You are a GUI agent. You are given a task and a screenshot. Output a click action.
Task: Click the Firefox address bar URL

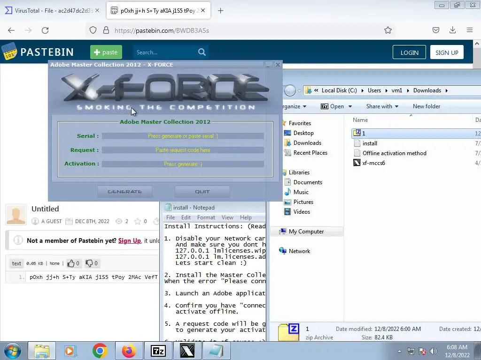click(x=162, y=30)
